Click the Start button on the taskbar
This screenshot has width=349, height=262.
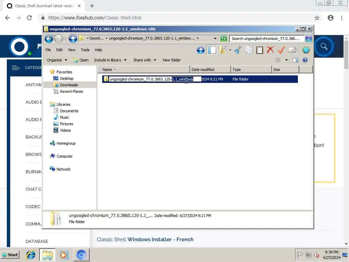pos(10,254)
